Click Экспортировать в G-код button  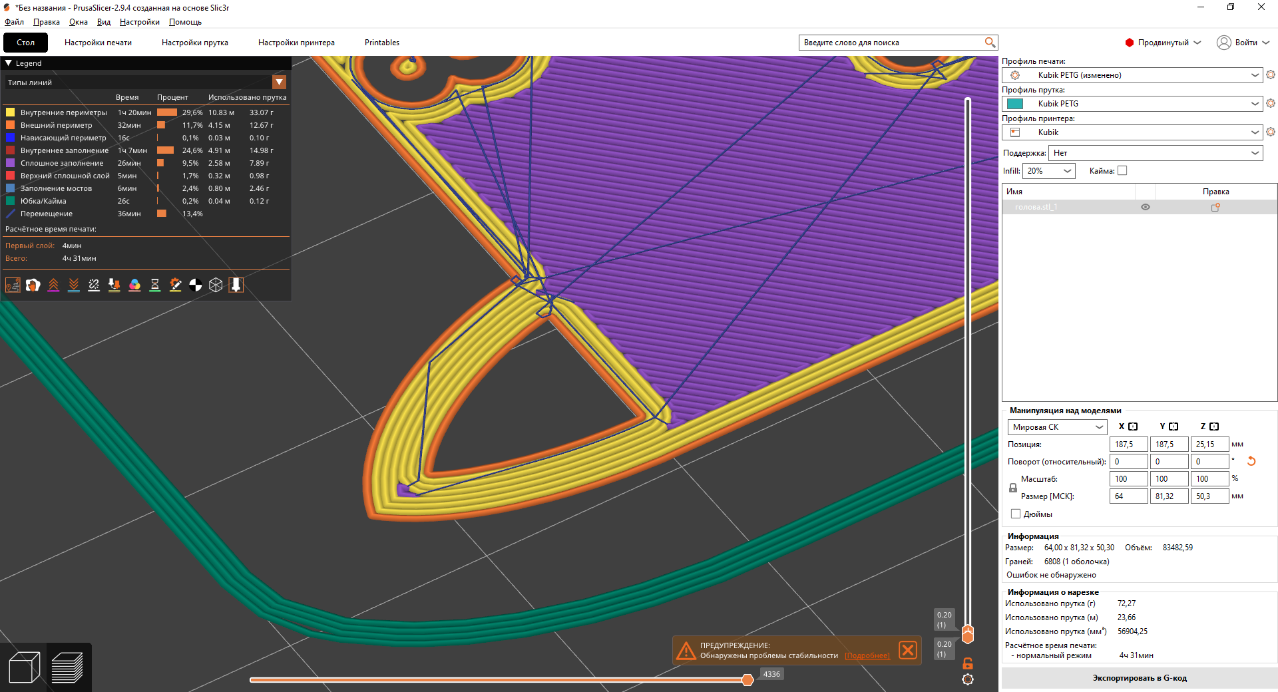pos(1140,678)
